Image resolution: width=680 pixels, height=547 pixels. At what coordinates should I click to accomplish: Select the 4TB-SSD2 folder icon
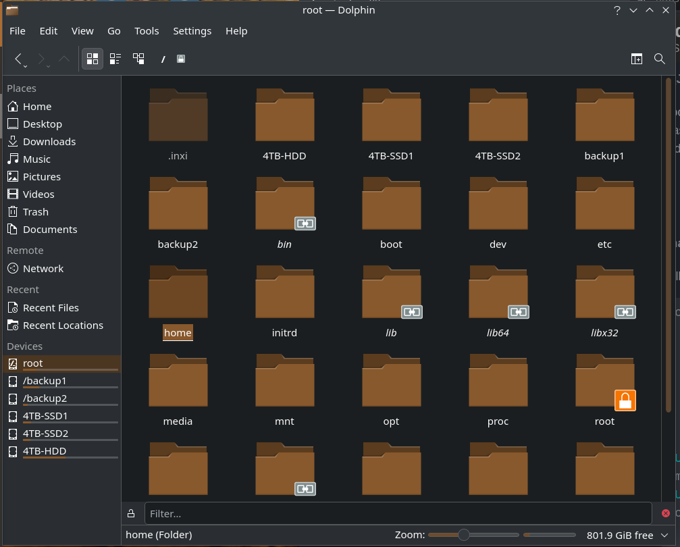point(498,115)
